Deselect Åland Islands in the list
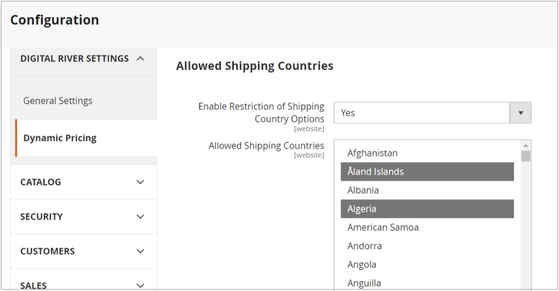 376,172
